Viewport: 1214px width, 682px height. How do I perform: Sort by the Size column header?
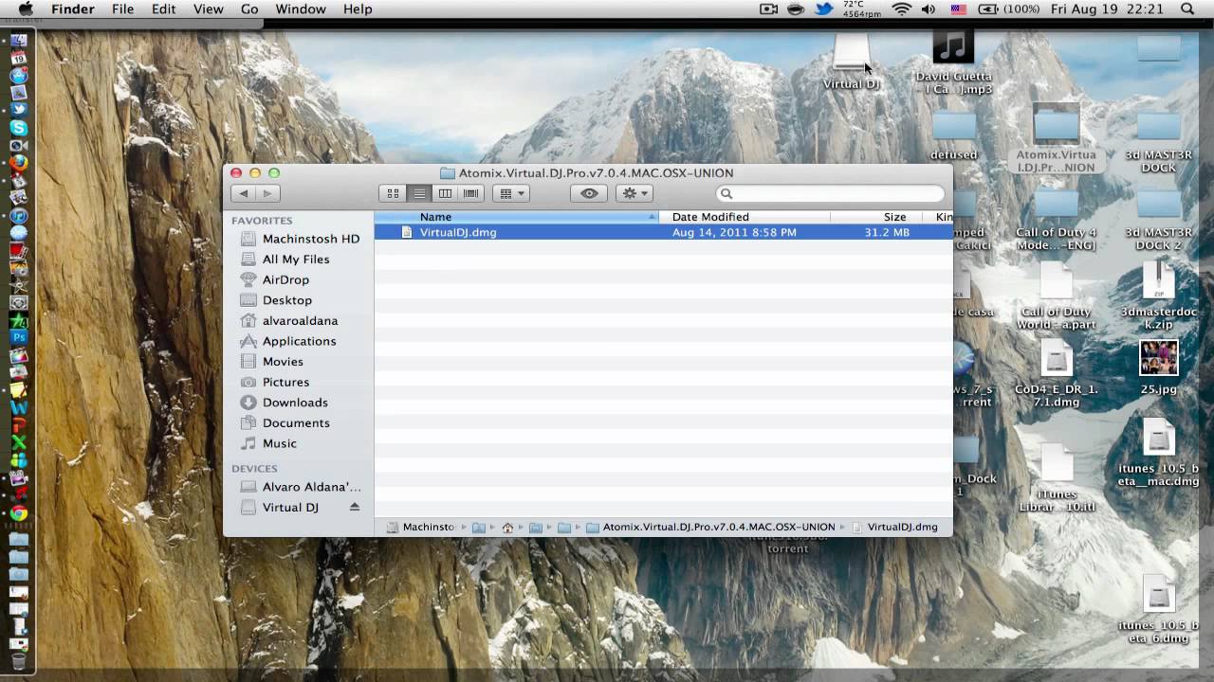[x=875, y=217]
